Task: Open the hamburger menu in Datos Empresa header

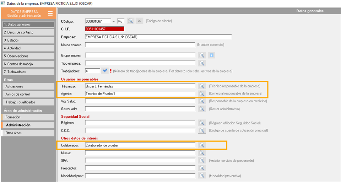Action: click(50, 14)
